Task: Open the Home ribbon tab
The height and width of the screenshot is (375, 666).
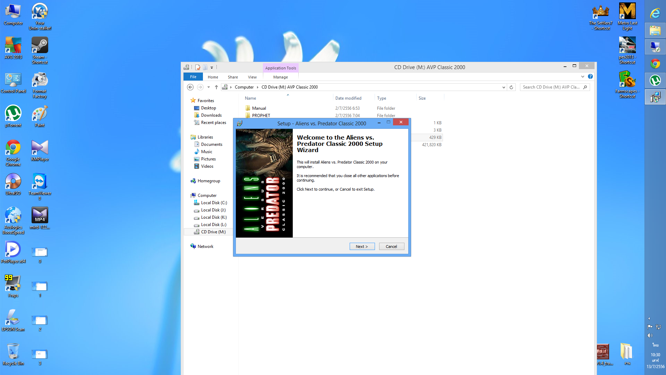Action: coord(213,77)
